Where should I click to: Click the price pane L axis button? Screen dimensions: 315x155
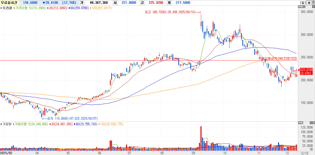299,7
